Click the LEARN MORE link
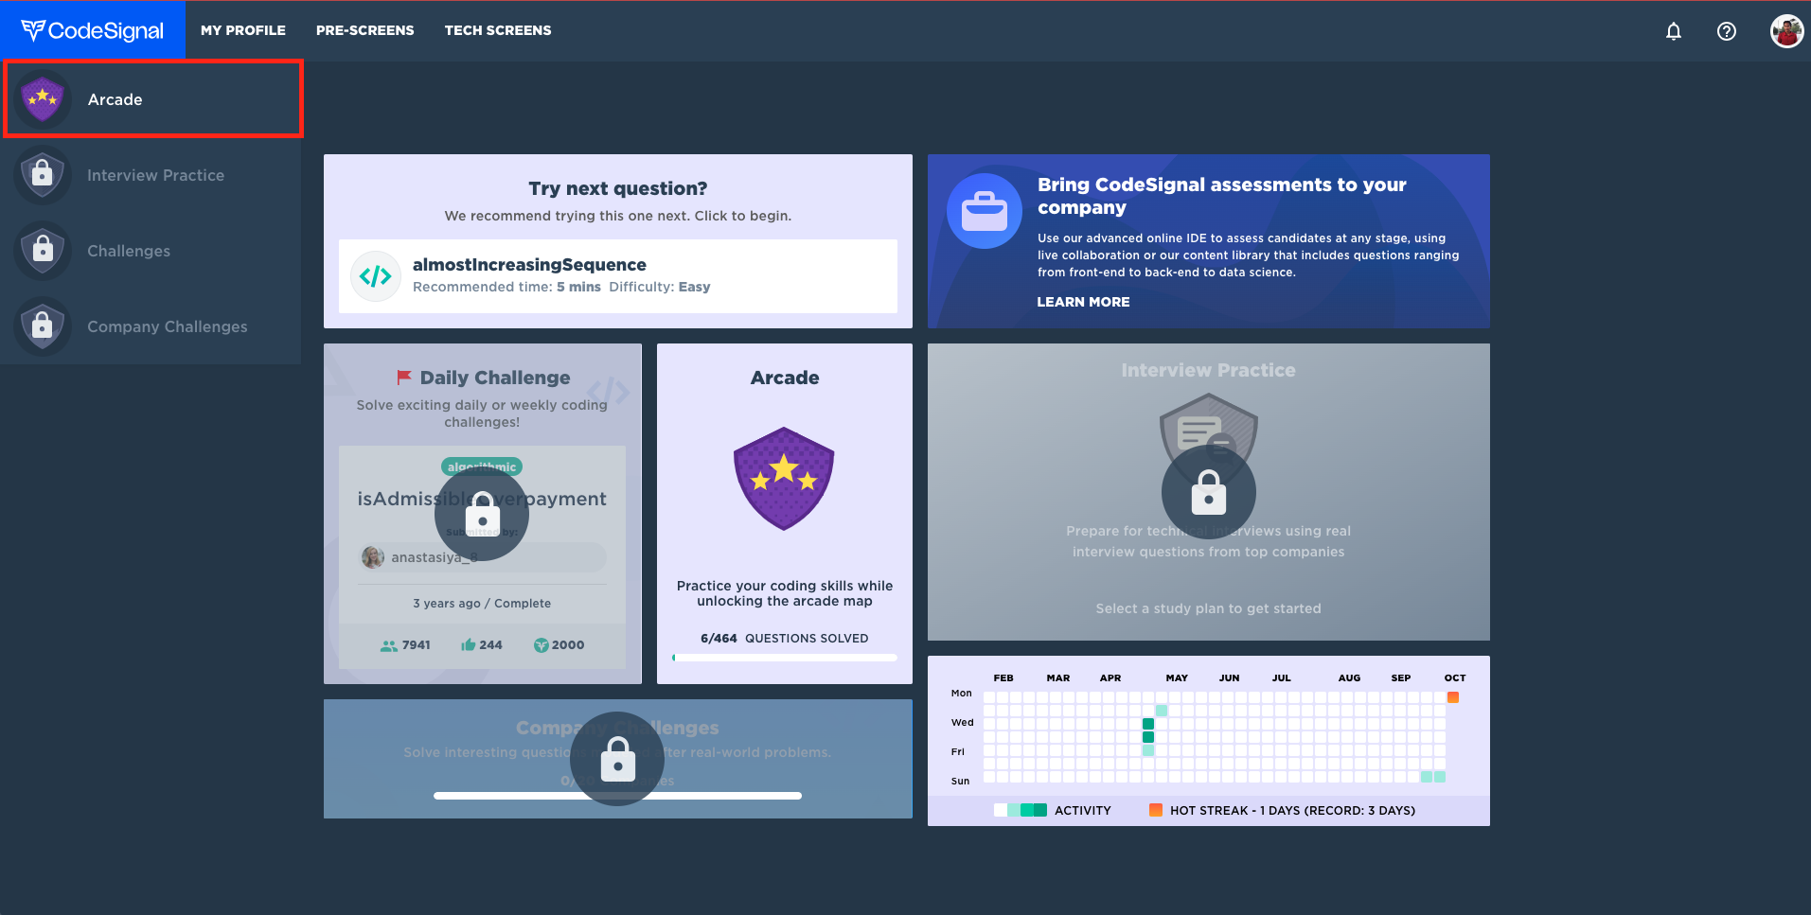This screenshot has width=1811, height=915. point(1083,302)
